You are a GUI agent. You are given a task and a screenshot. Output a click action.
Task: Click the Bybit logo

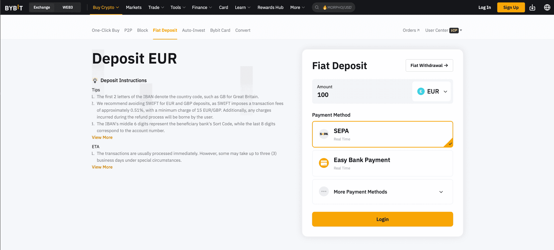point(14,7)
